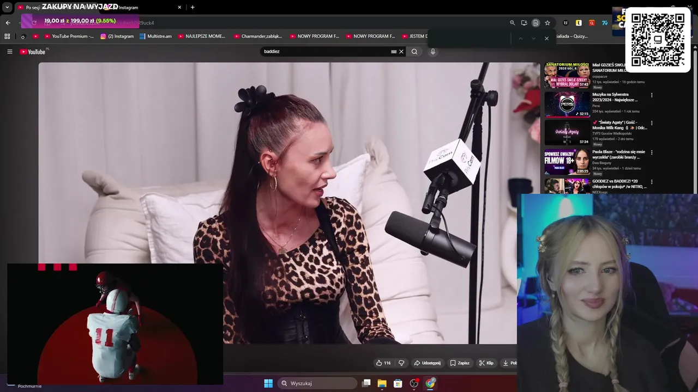Like the video showing 116 likes
This screenshot has width=698, height=392.
(383, 363)
